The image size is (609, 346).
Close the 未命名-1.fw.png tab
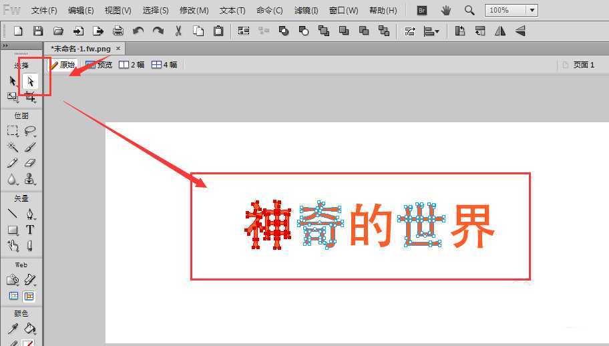coord(118,49)
